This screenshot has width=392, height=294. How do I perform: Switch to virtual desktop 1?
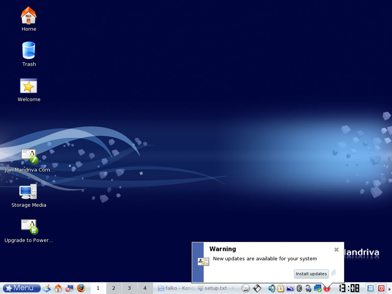98,288
